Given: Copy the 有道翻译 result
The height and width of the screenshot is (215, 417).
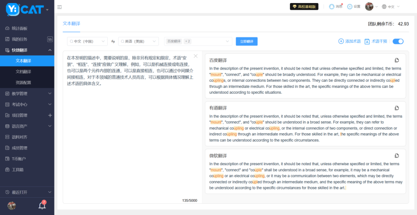Looking at the screenshot, I should 397,108.
